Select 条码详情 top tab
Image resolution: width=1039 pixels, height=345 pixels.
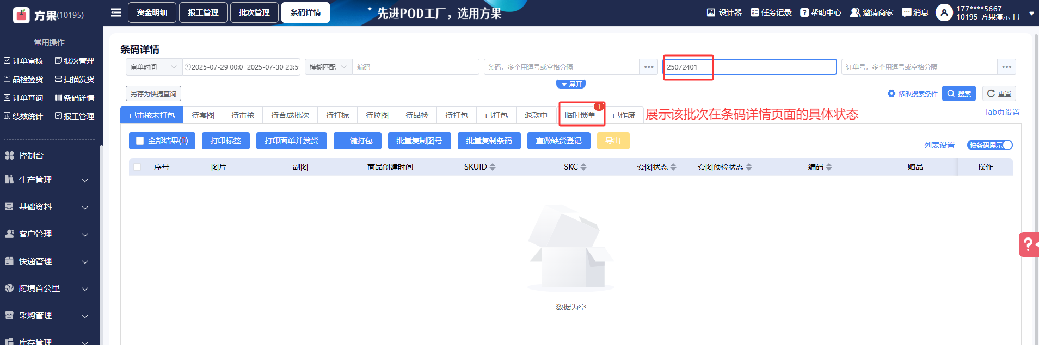tap(305, 12)
